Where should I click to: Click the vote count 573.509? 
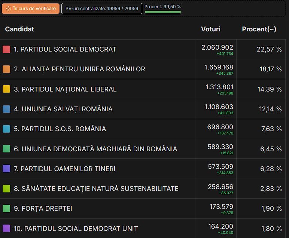click(220, 167)
